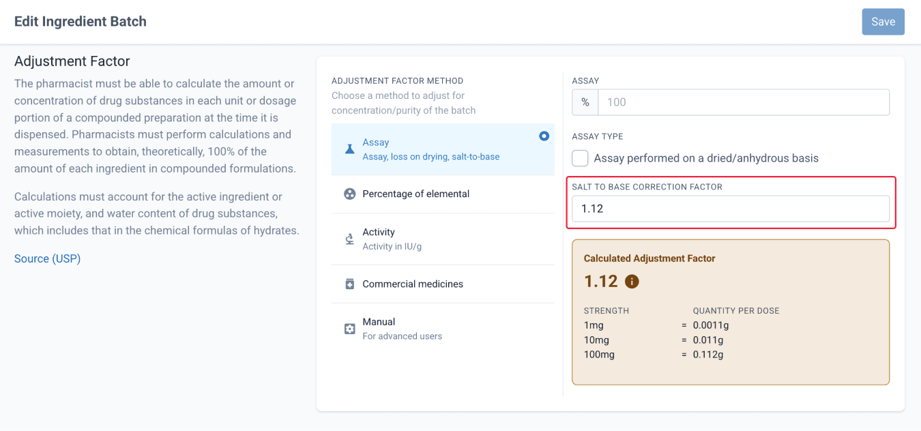The height and width of the screenshot is (431, 921).
Task: Enable Assay performed on dried/anhydrous basis
Action: [x=580, y=158]
